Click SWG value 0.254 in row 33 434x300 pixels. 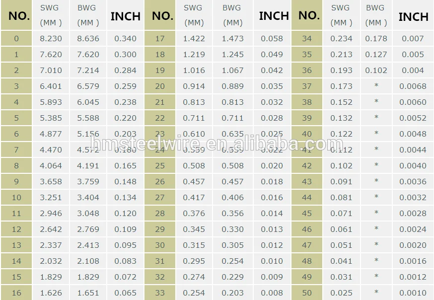(x=194, y=293)
